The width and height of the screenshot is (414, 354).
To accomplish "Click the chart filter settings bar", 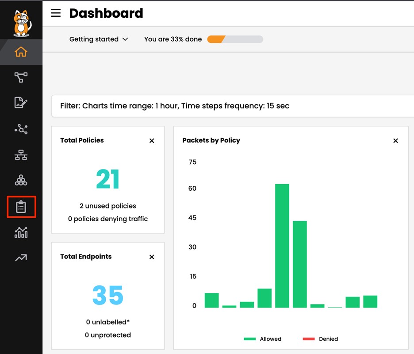I will pos(232,106).
